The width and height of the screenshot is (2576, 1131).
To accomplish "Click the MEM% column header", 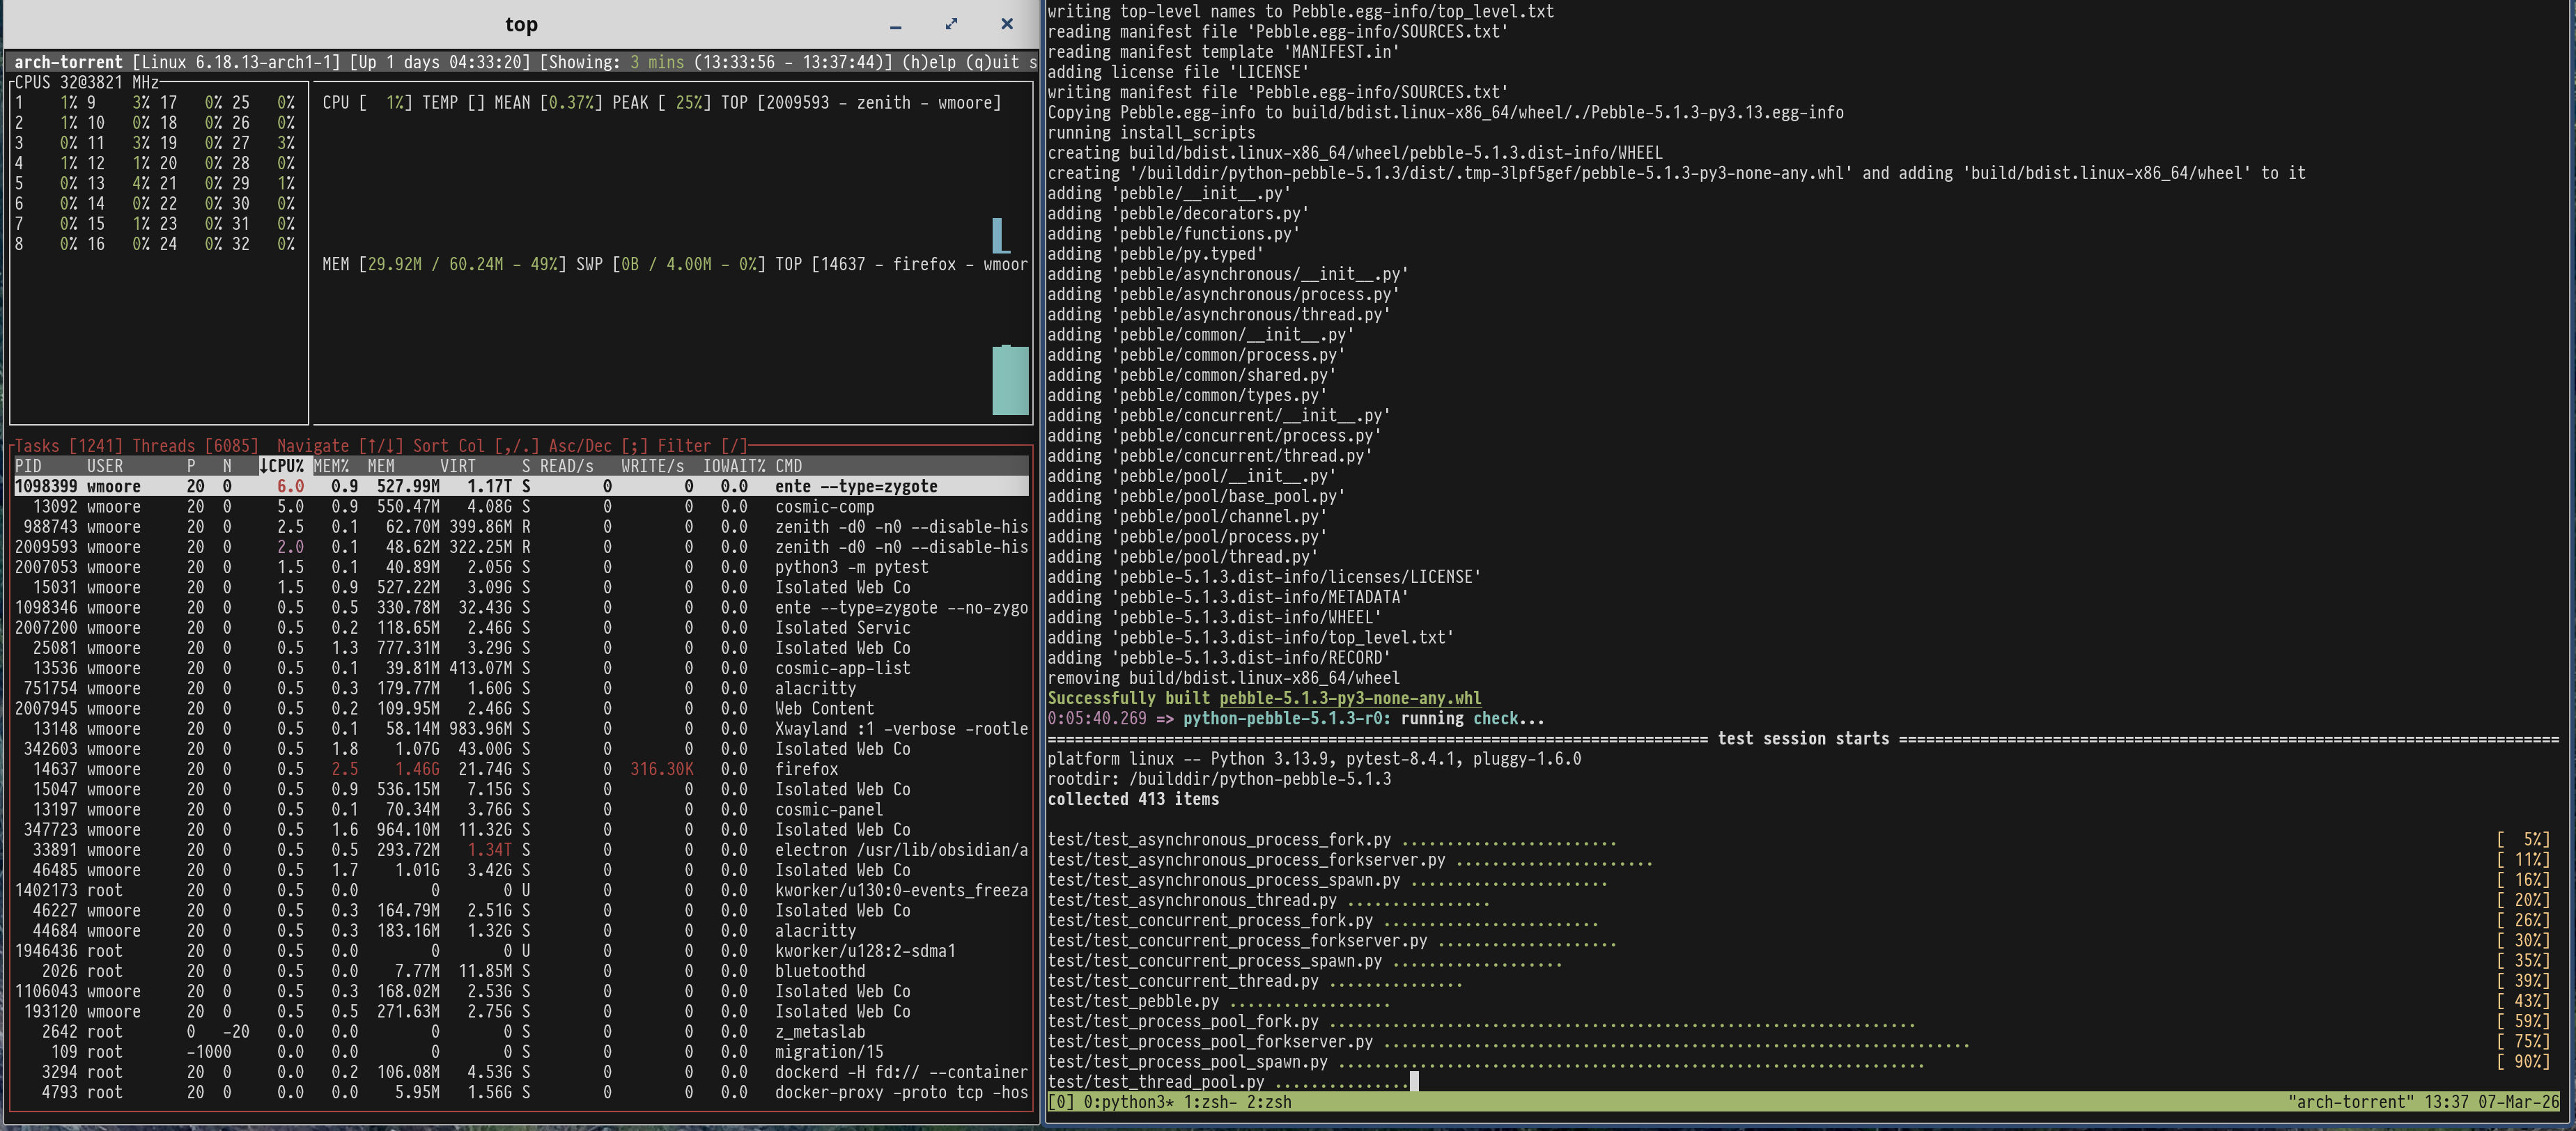I will 331,466.
